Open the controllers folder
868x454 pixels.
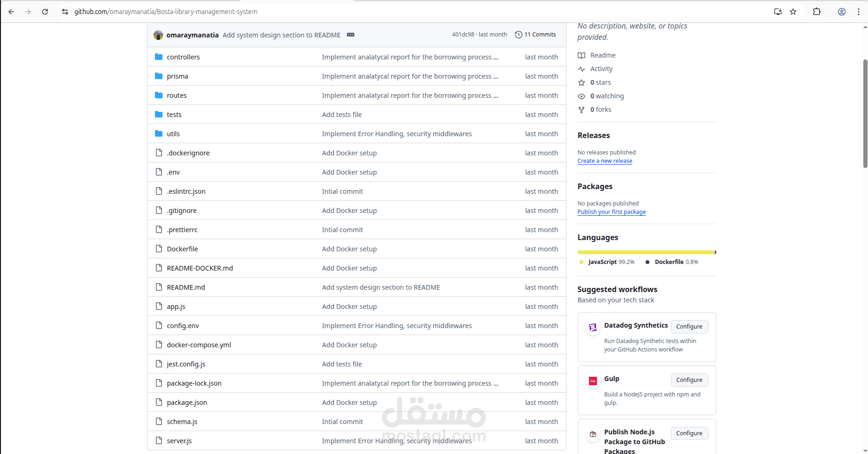pos(184,57)
